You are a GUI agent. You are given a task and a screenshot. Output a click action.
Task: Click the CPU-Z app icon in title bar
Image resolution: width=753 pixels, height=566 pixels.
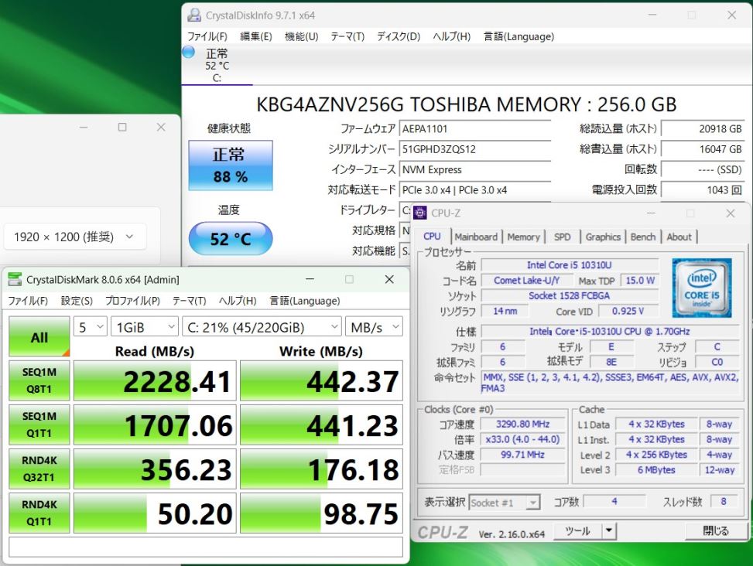coord(419,213)
